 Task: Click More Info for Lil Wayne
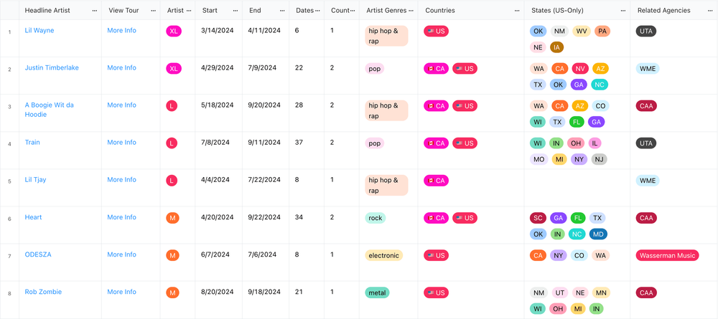pos(122,30)
